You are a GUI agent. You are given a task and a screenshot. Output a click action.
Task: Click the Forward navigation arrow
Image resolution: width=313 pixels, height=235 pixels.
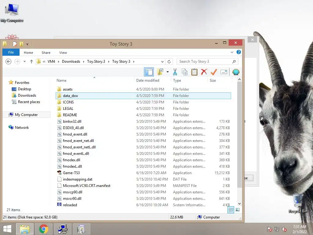point(17,61)
